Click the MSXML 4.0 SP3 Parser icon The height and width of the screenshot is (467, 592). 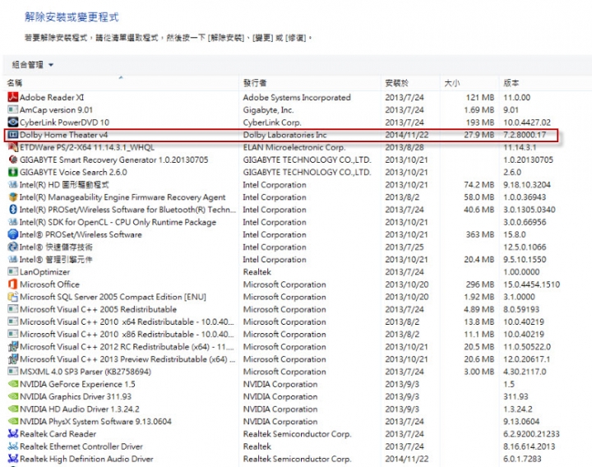(x=13, y=372)
